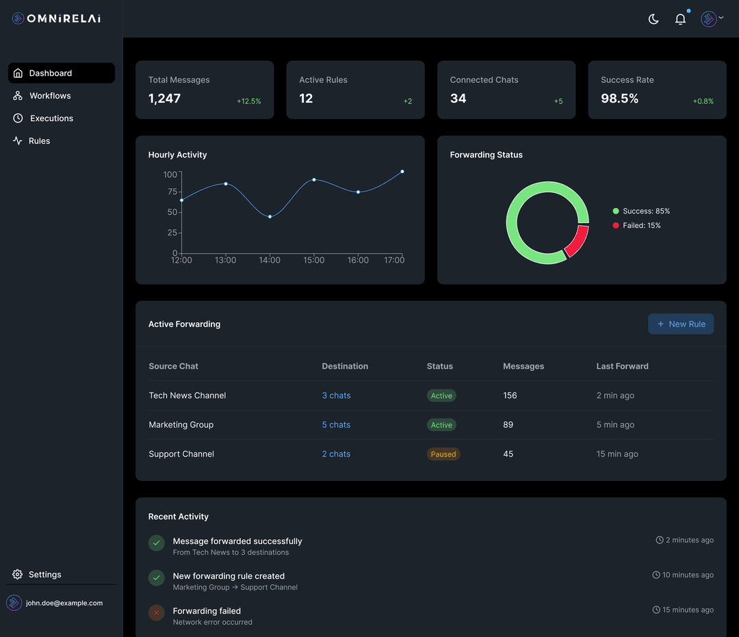Open the Dashboard home icon
739x637 pixels.
pos(16,73)
